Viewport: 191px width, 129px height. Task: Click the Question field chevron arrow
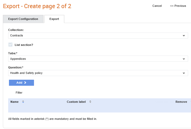184,73
